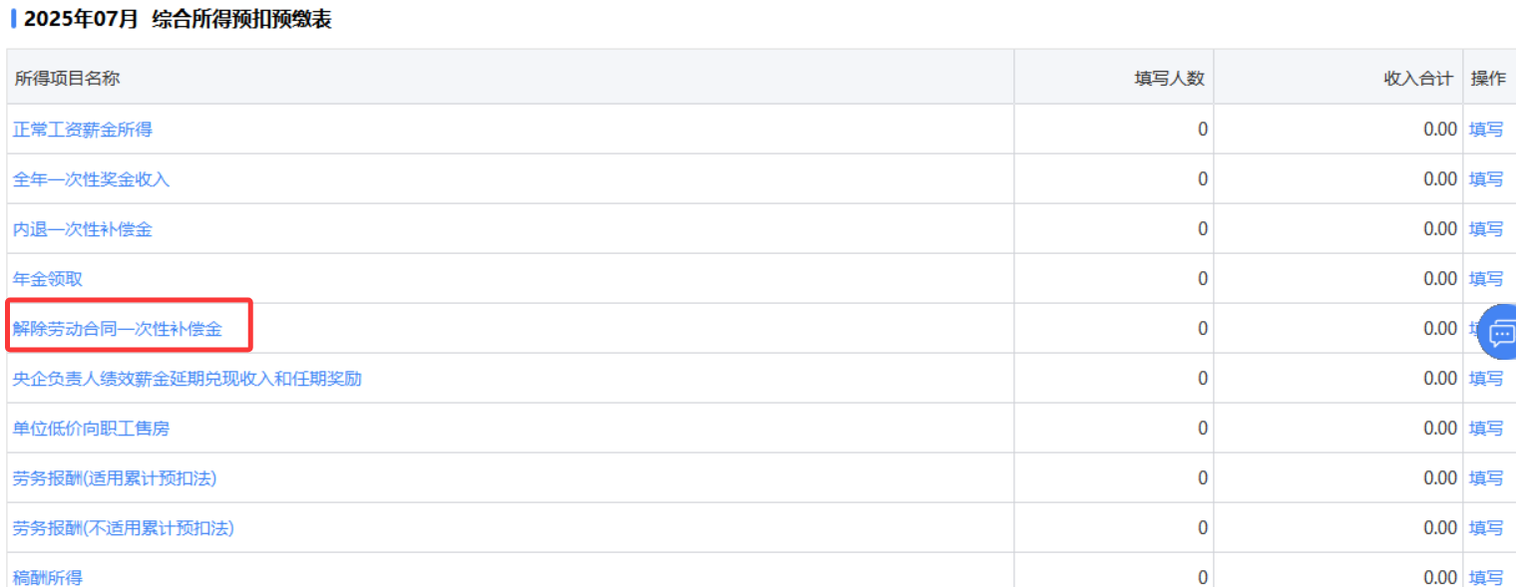Click 填写 for 单位低价向职工售房 row
The image size is (1516, 587).
(1486, 429)
